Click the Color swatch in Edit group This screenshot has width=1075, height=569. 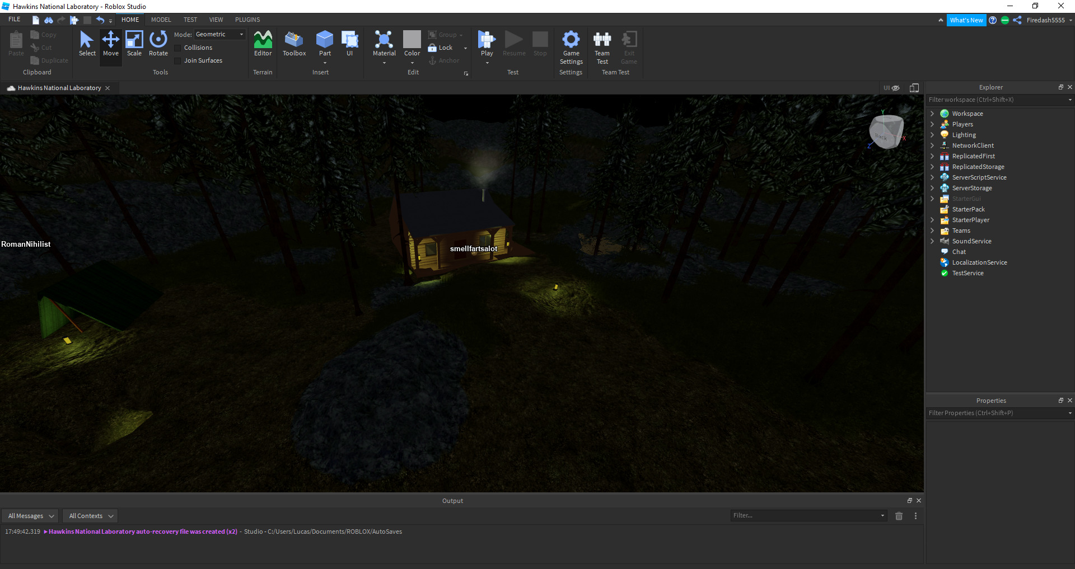coord(412,39)
